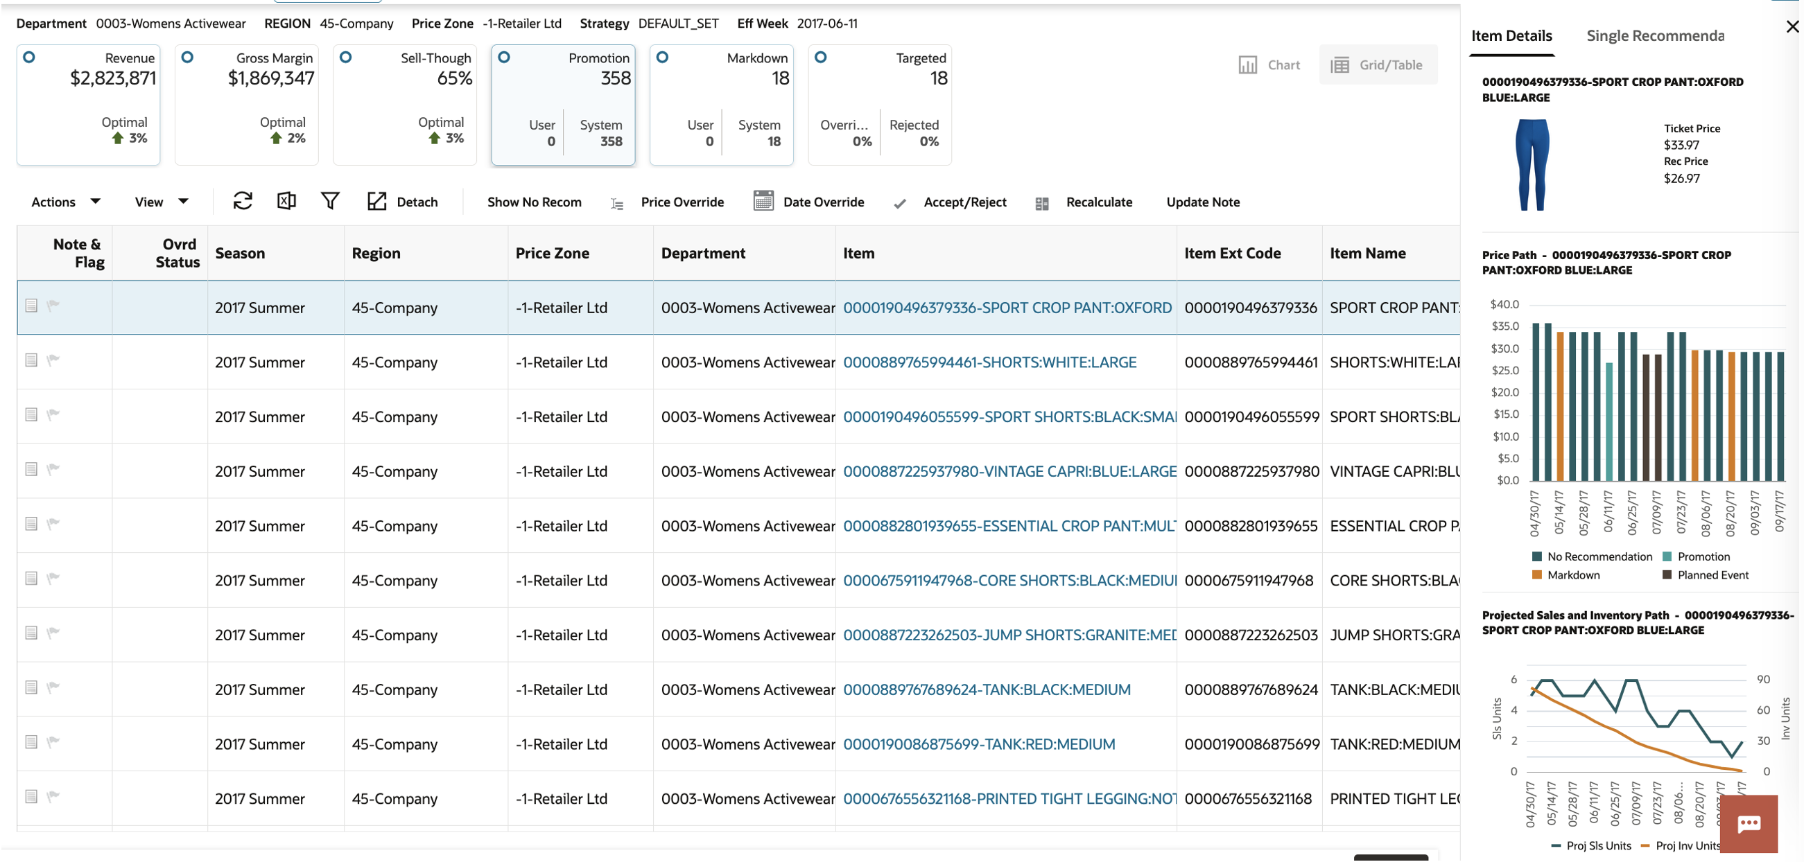Open the VINTAGE CAPRI:BLUE:LARGE item link
This screenshot has width=1804, height=862.
1009,471
